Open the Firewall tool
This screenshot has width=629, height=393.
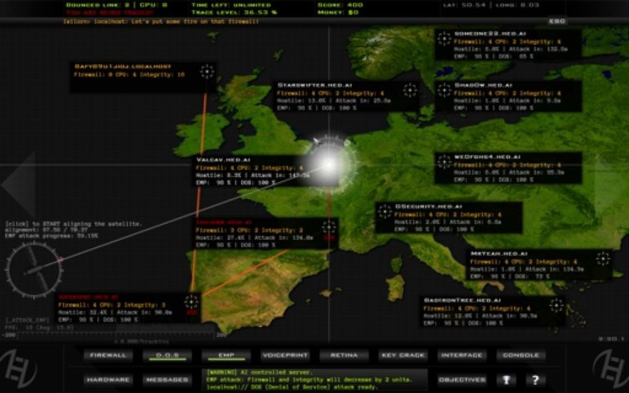(x=108, y=355)
